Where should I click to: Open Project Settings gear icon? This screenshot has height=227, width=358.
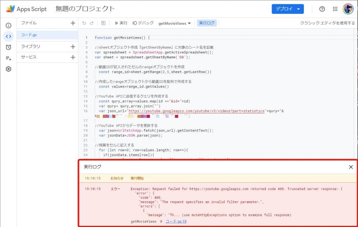(x=8, y=69)
